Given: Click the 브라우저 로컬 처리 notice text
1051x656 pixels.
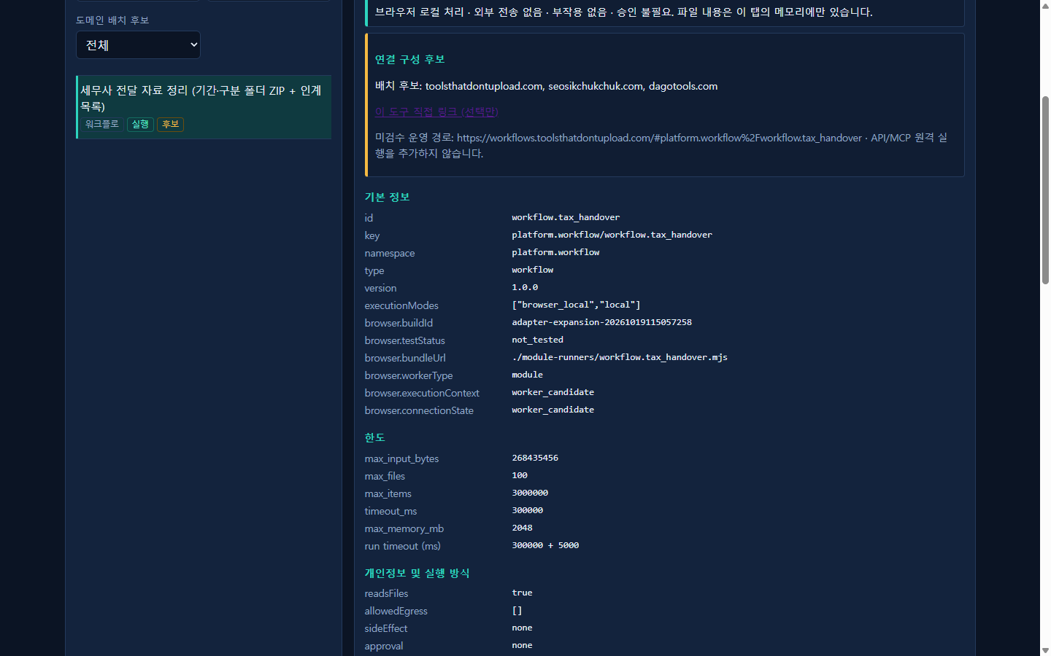Looking at the screenshot, I should coord(624,12).
